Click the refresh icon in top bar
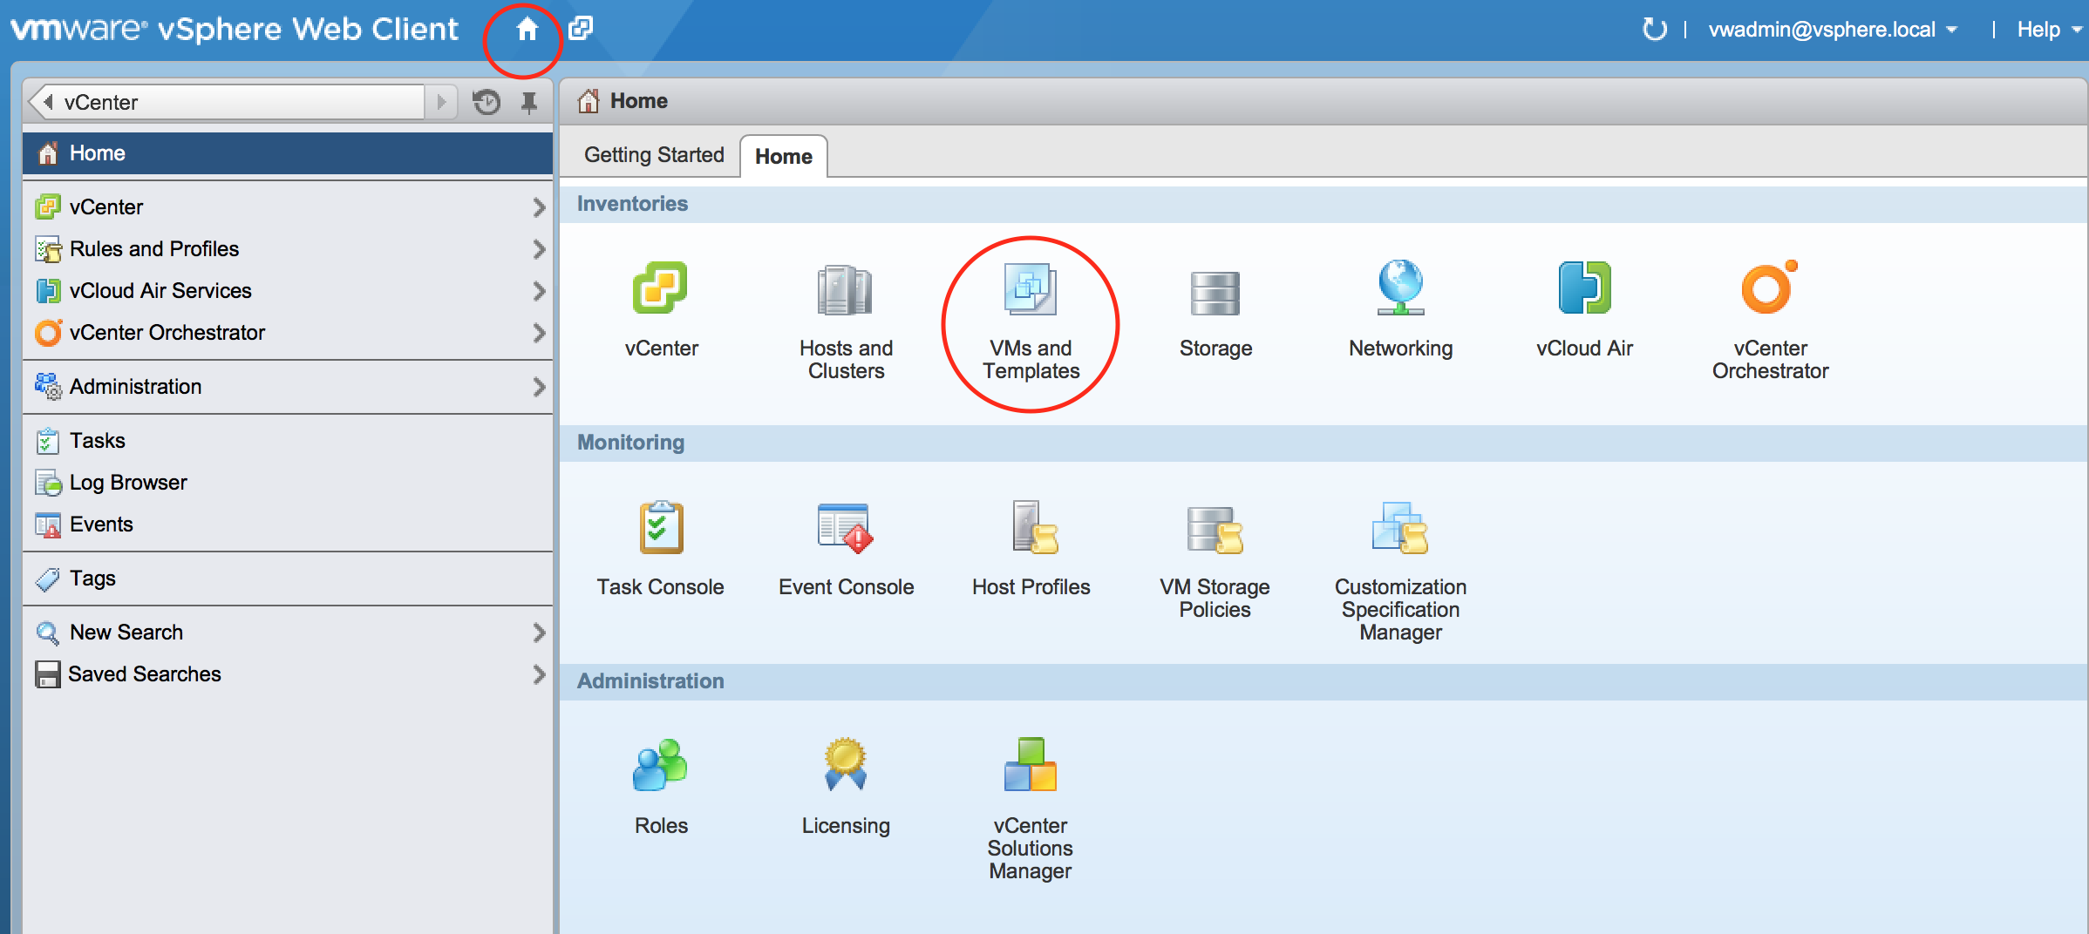The width and height of the screenshot is (2089, 934). (1654, 30)
